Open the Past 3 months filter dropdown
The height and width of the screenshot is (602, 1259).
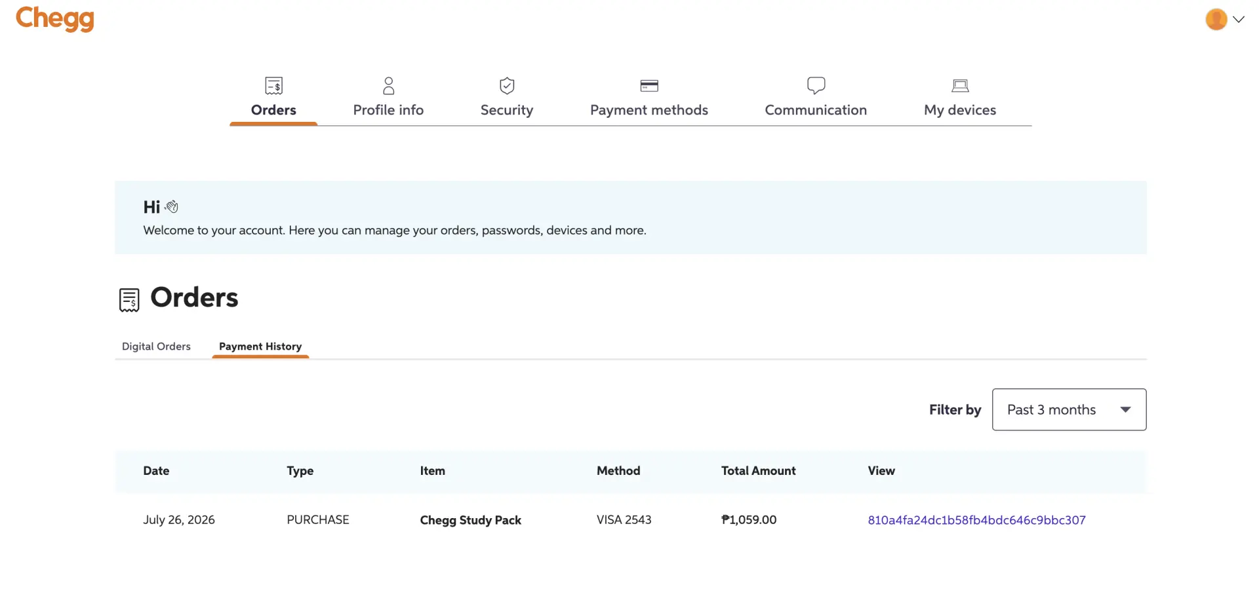coord(1069,409)
